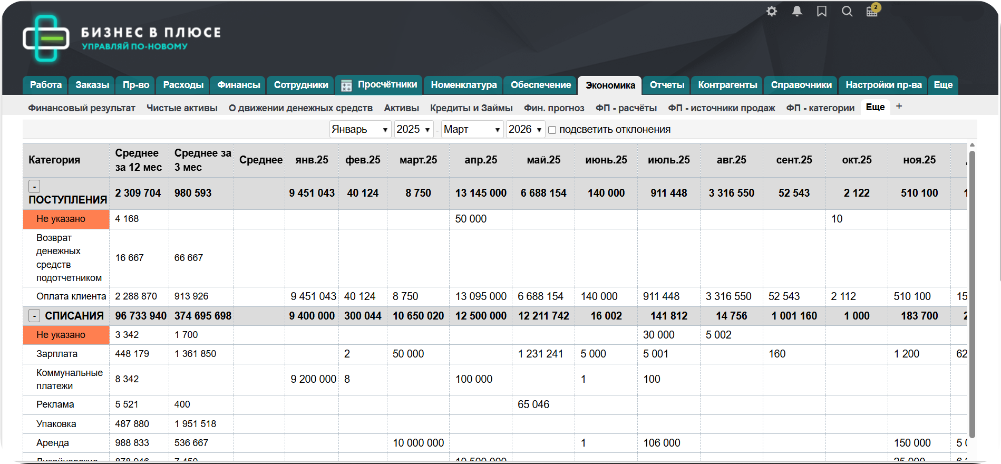Click the table's vertical scrollbar
Image resolution: width=1001 pixels, height=464 pixels.
(972, 295)
